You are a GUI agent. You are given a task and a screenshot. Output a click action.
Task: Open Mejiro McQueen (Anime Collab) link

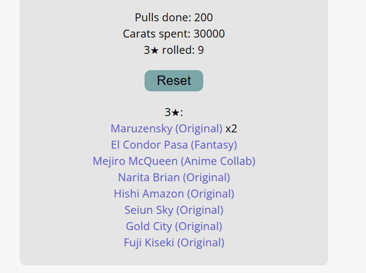pyautogui.click(x=174, y=161)
